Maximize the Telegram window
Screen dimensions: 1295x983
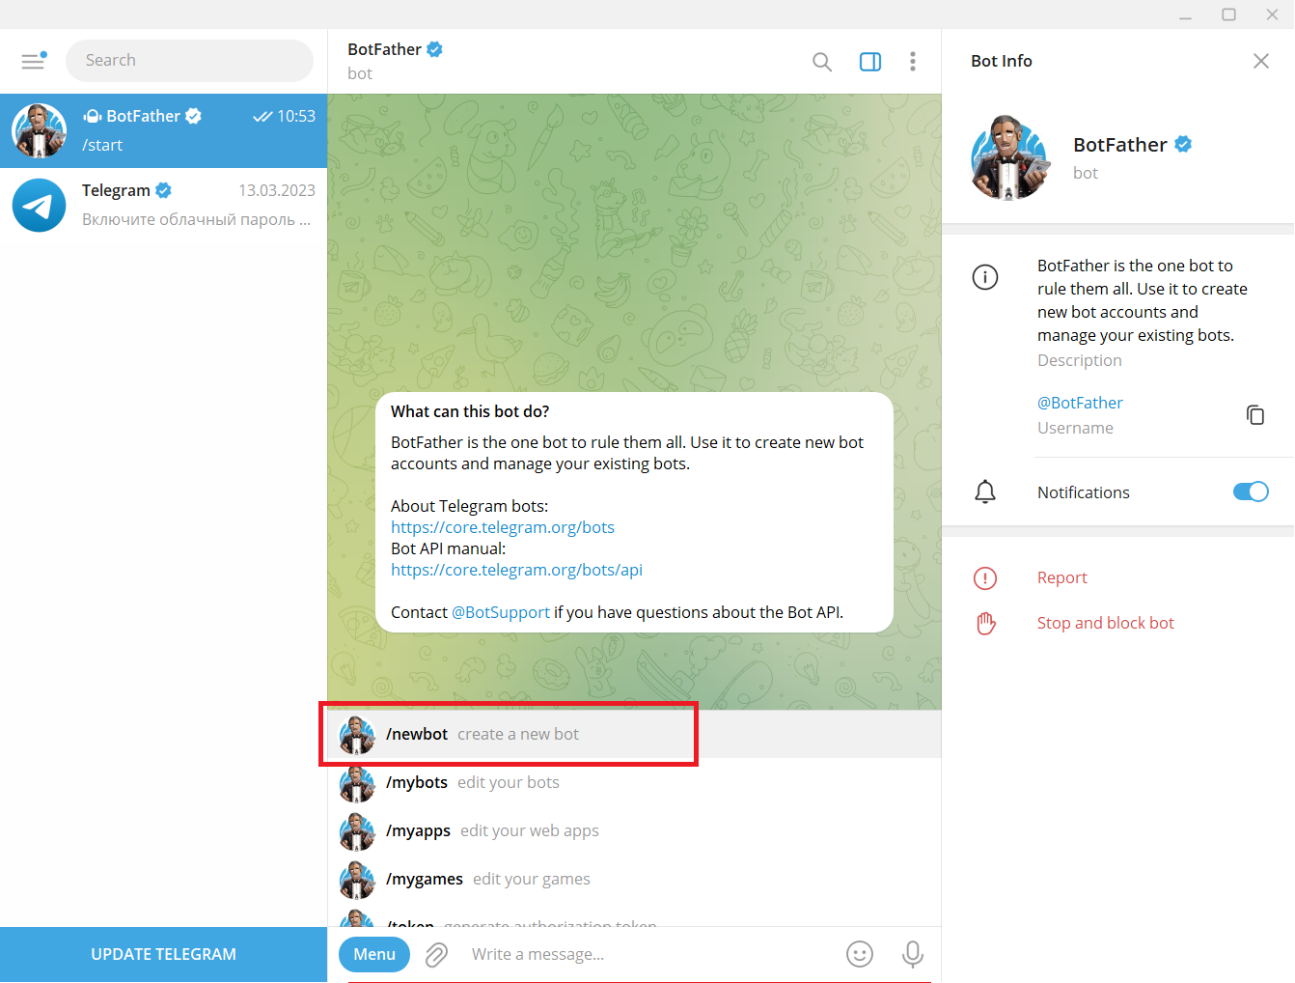tap(1228, 14)
